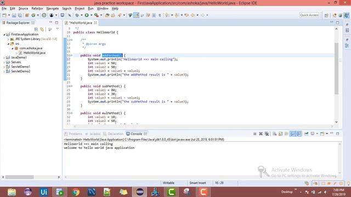351x197 pixels.
Task: Toggle Show Console on Standard Out change
Action: click(292, 134)
